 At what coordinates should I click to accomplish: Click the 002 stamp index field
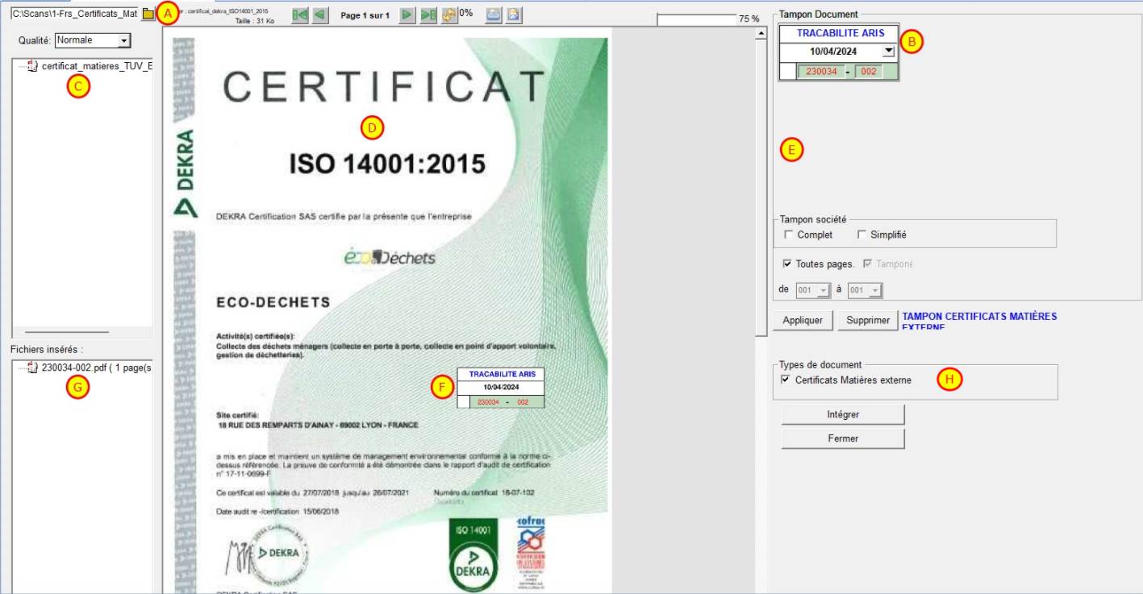869,72
